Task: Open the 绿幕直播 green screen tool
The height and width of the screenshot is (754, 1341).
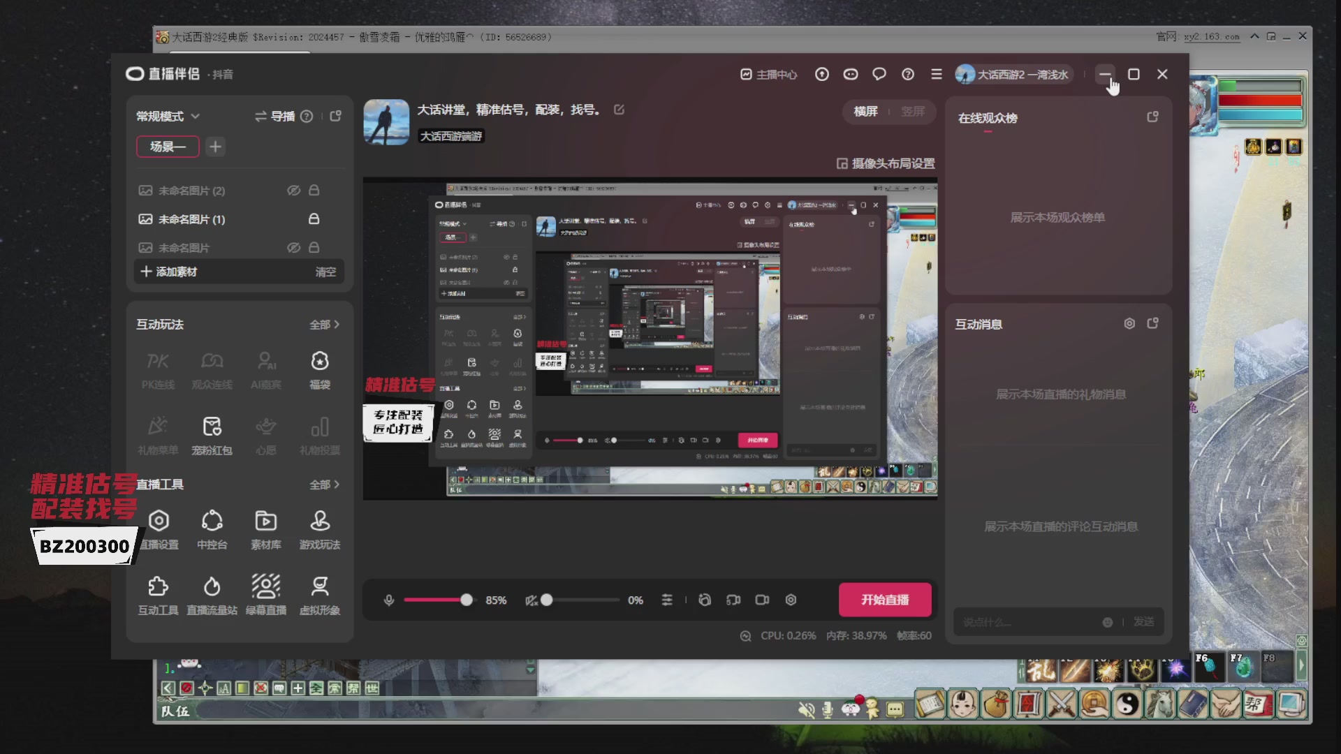Action: pos(266,596)
